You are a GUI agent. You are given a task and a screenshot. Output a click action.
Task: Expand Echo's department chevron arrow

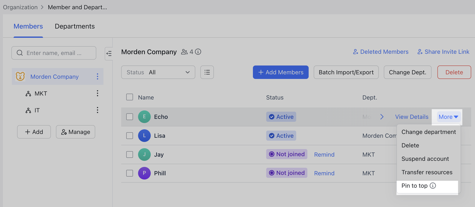tap(382, 117)
